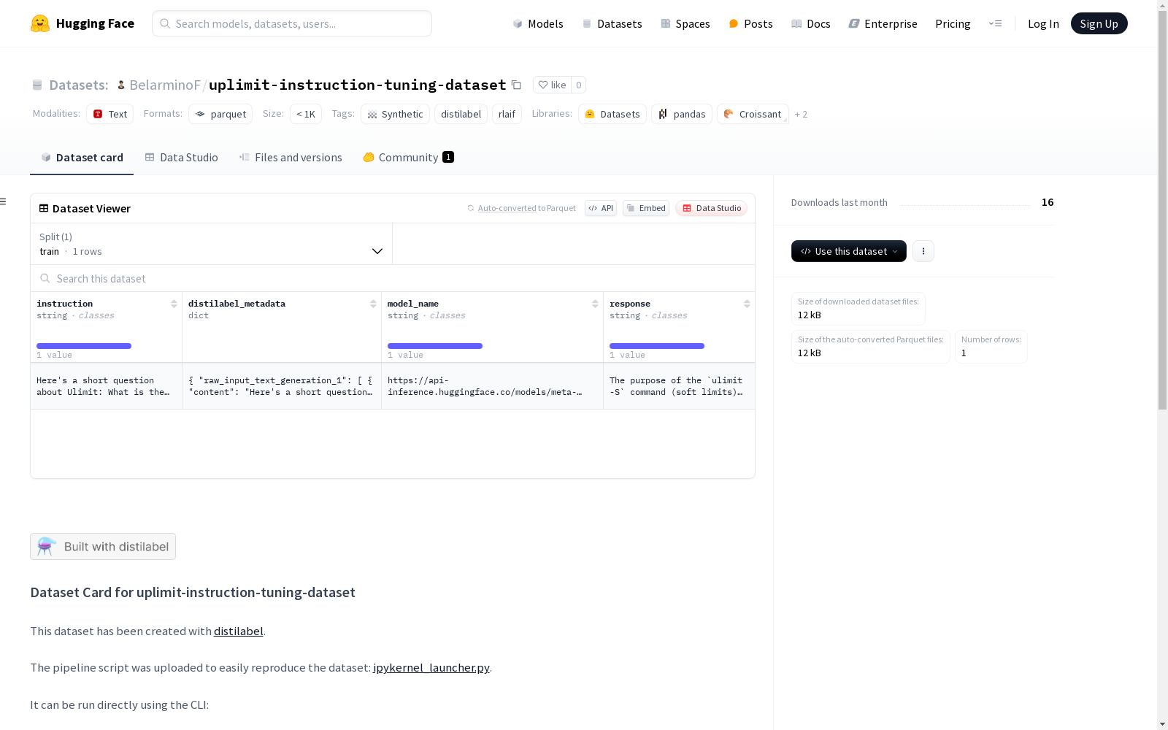Click the Text modality tag

[x=110, y=114]
